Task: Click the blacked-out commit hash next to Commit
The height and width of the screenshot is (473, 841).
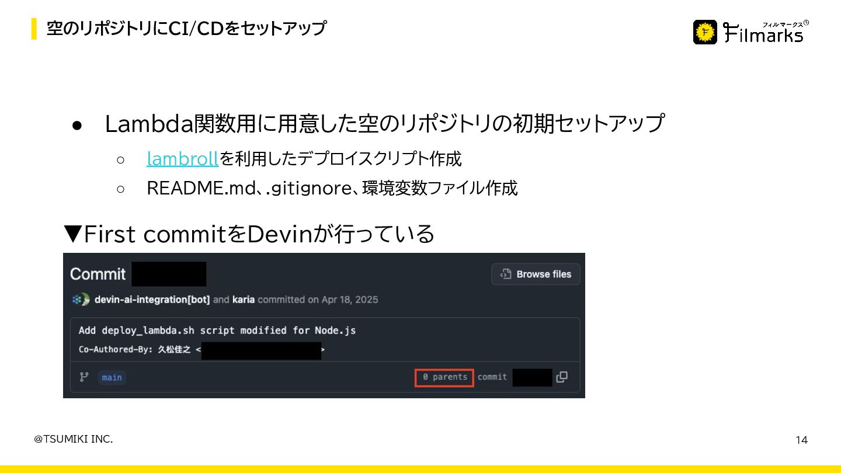Action: click(x=169, y=274)
